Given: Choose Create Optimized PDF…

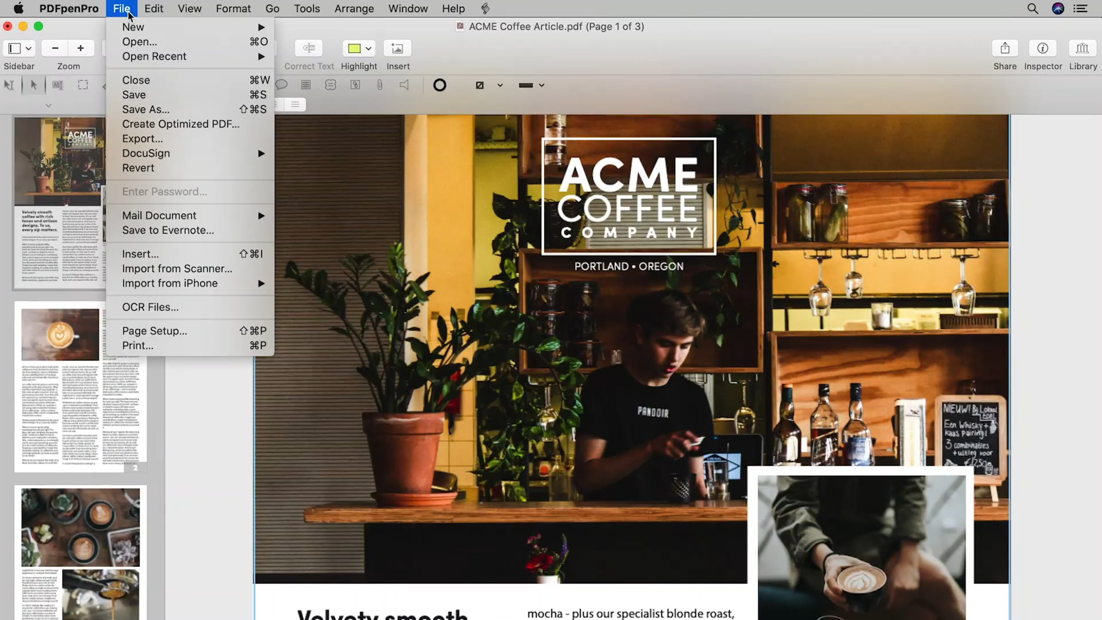Looking at the screenshot, I should (190, 124).
